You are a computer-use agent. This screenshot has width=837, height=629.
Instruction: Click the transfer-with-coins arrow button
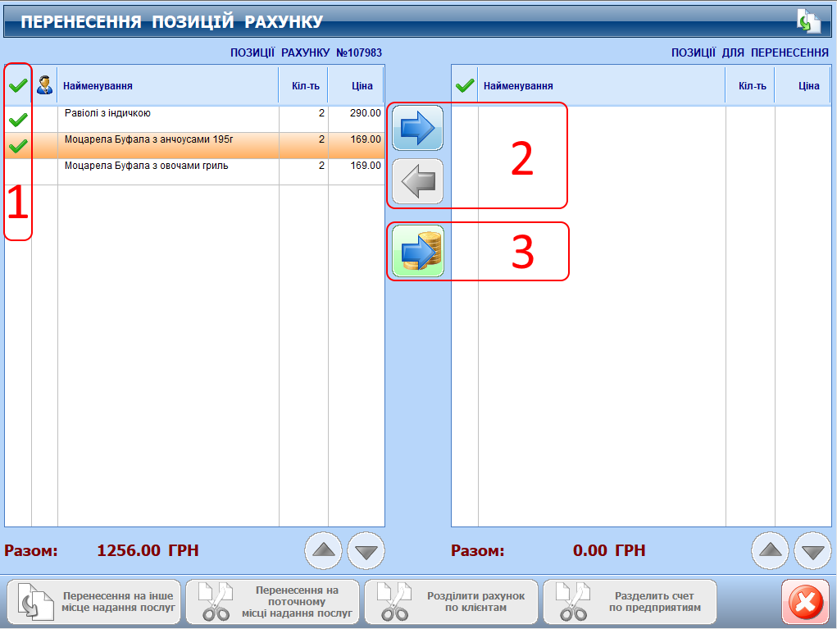417,251
